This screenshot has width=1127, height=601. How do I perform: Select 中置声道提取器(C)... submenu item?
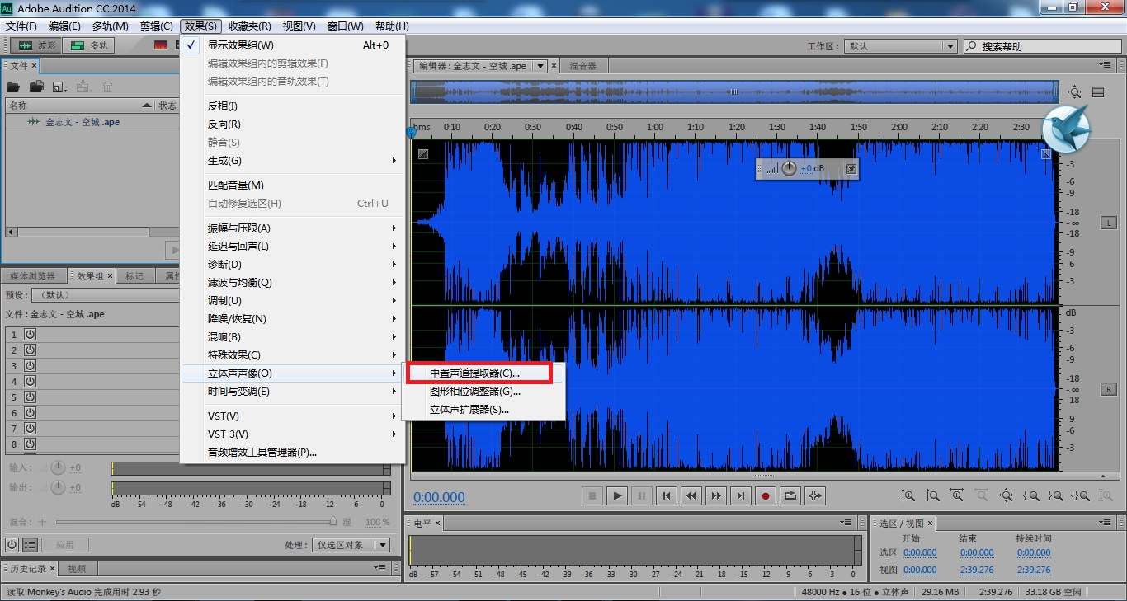[x=483, y=373]
